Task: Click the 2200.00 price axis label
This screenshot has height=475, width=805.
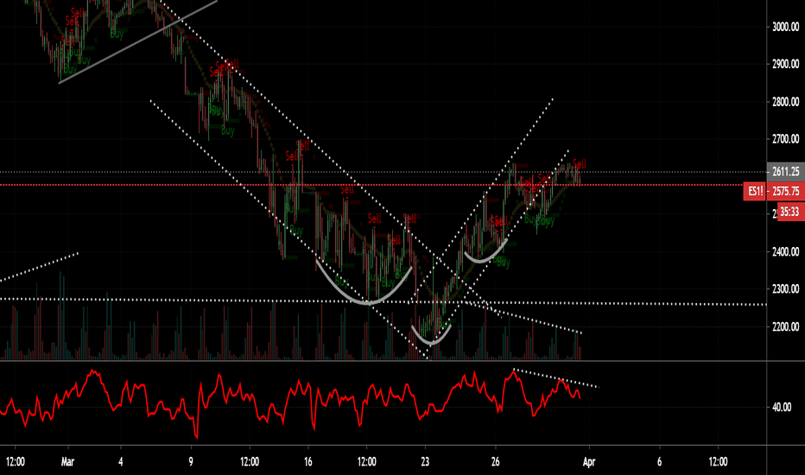Action: (x=785, y=326)
